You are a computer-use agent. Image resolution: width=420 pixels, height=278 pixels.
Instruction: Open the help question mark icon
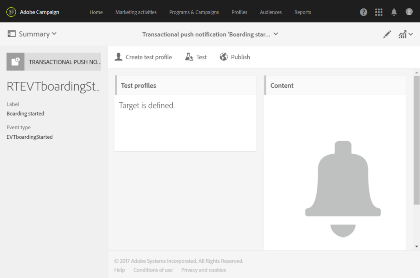click(x=364, y=12)
